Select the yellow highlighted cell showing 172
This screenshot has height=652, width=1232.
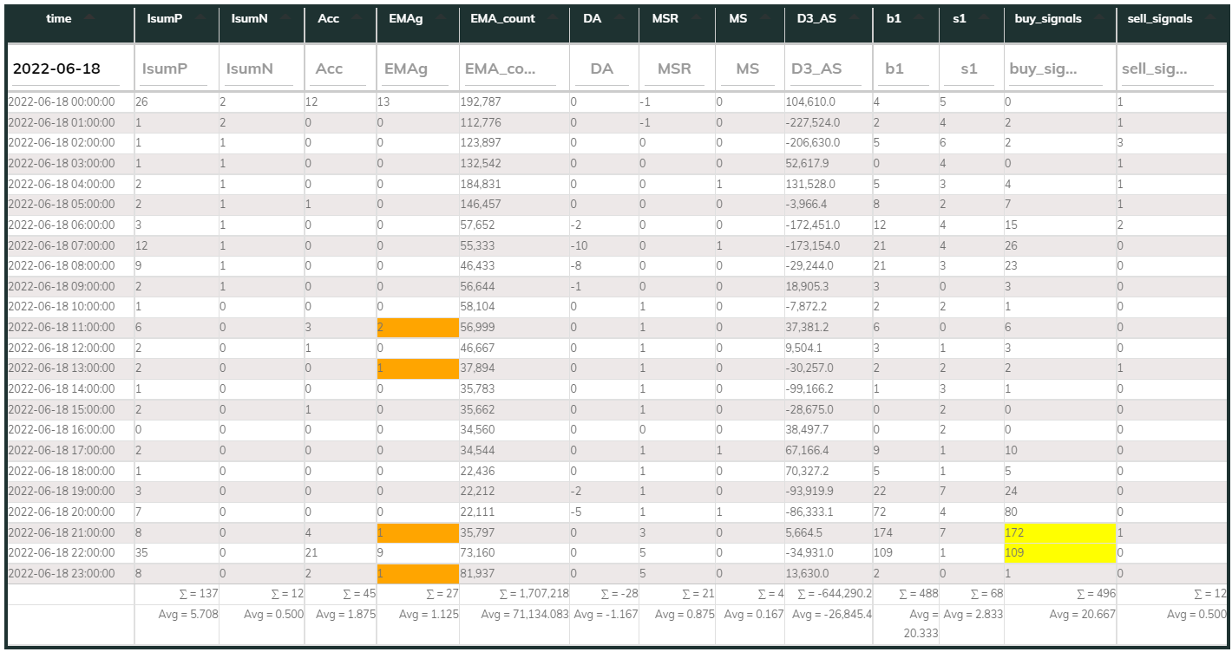pos(1058,531)
